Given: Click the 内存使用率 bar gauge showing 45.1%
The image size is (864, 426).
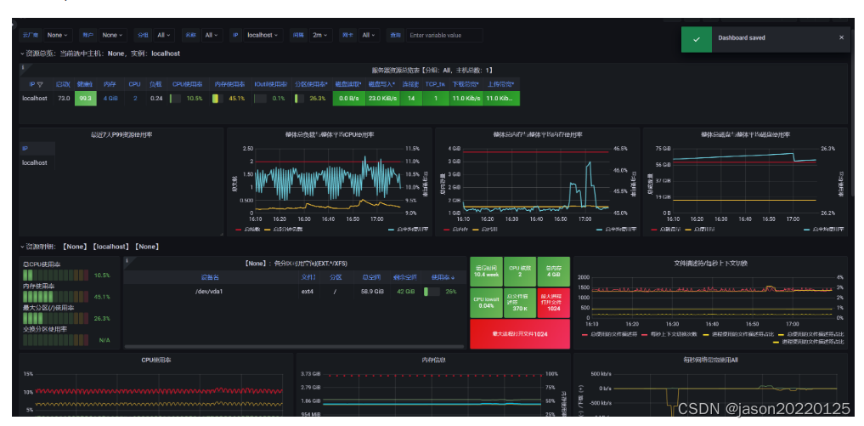Looking at the screenshot, I should click(x=66, y=296).
